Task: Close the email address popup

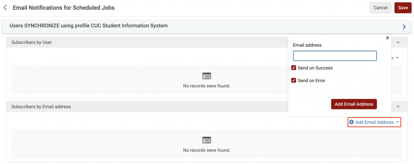Action: pyautogui.click(x=387, y=38)
